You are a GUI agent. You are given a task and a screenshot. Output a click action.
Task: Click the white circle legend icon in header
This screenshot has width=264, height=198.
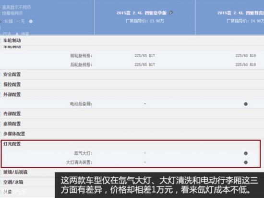click(x=31, y=22)
